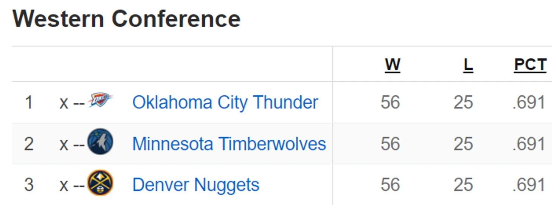Screen dimensions: 552x205
Task: Click the Timberwolves' 25 losses cell
Action: point(463,144)
